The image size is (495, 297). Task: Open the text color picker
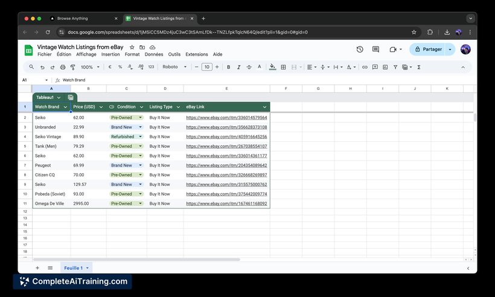pyautogui.click(x=259, y=67)
